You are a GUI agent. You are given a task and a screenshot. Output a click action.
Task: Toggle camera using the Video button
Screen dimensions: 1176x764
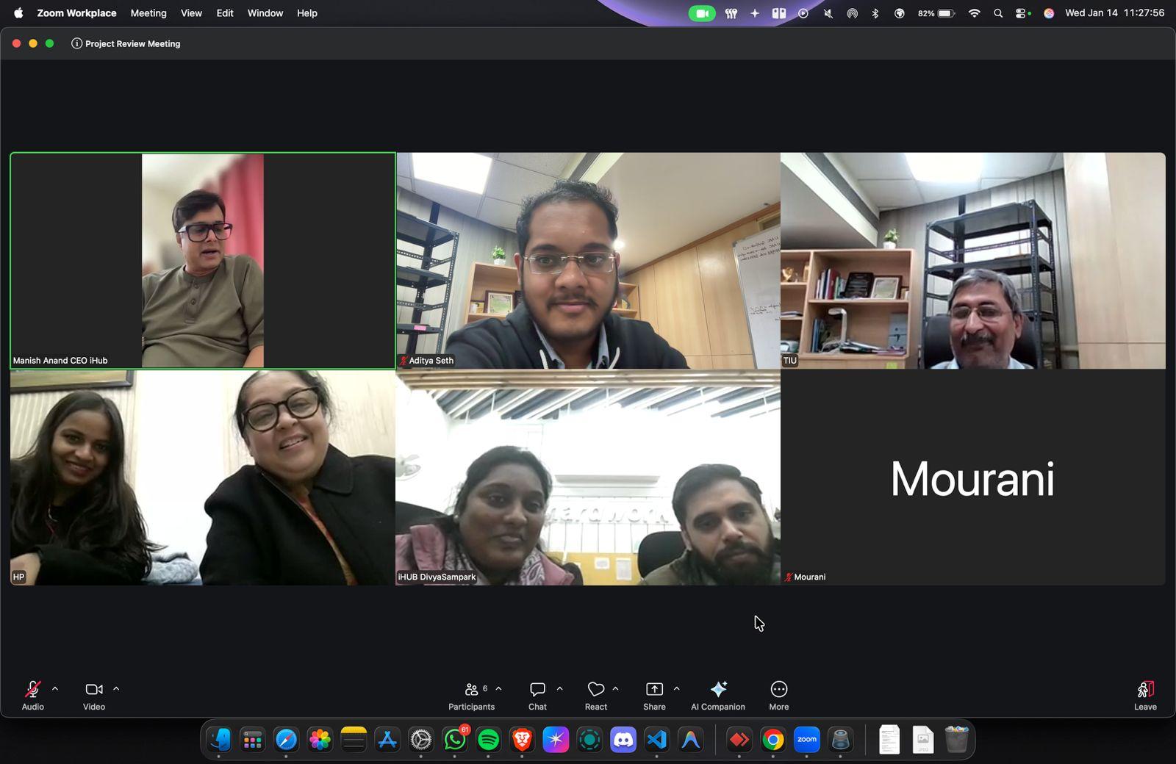[x=94, y=696]
